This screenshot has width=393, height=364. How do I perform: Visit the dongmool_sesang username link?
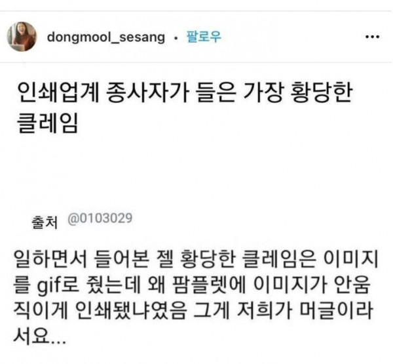(106, 37)
